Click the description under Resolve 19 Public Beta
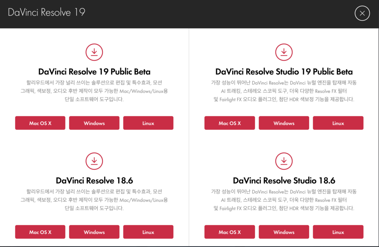Screen dimensions: 379x247 click(x=94, y=91)
